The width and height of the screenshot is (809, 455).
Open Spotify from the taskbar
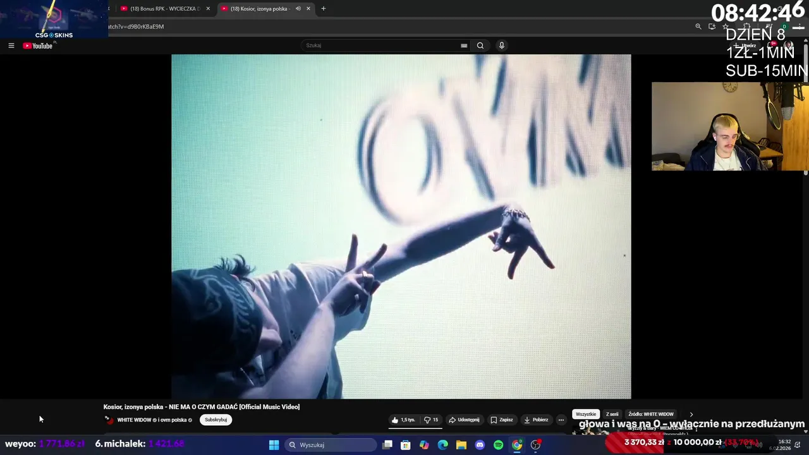click(498, 445)
